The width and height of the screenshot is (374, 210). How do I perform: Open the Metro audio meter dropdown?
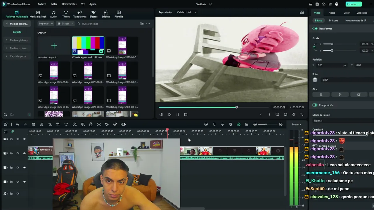pos(296,125)
